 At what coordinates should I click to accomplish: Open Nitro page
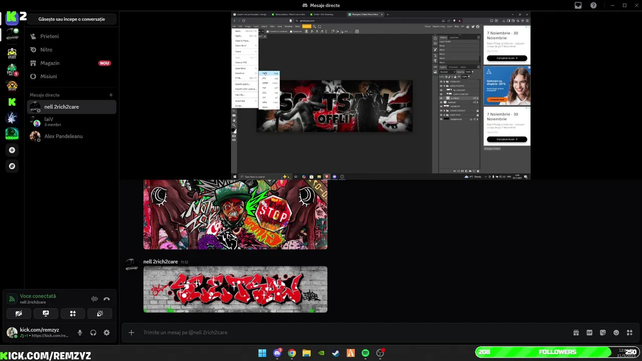(x=72, y=50)
